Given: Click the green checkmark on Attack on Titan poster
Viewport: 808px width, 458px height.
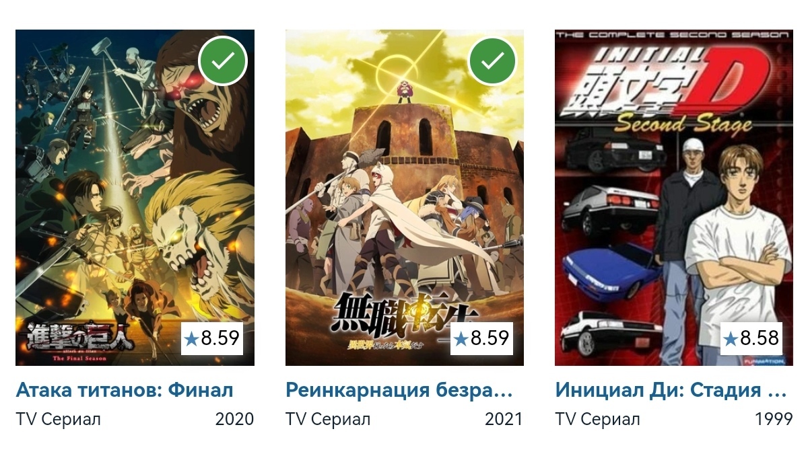Looking at the screenshot, I should pos(223,61).
